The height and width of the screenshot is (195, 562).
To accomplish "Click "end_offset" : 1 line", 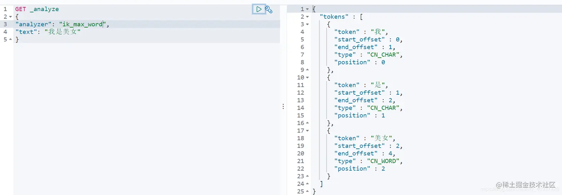I will tap(365, 47).
